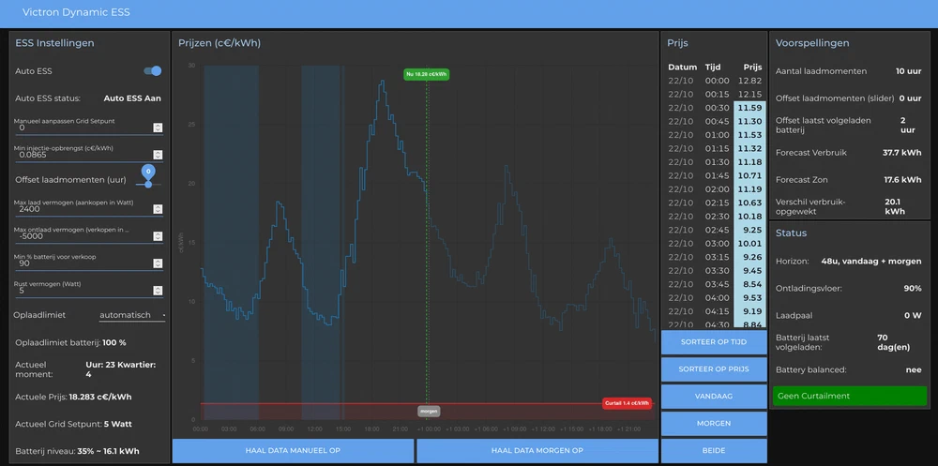Click stepper of Min injectie-opbrengst field
Viewport: 938px width, 466px height.
[158, 155]
